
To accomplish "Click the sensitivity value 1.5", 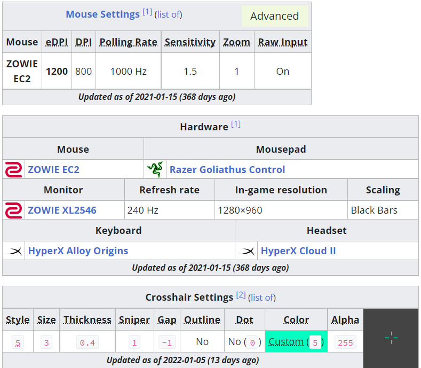I will (x=190, y=71).
